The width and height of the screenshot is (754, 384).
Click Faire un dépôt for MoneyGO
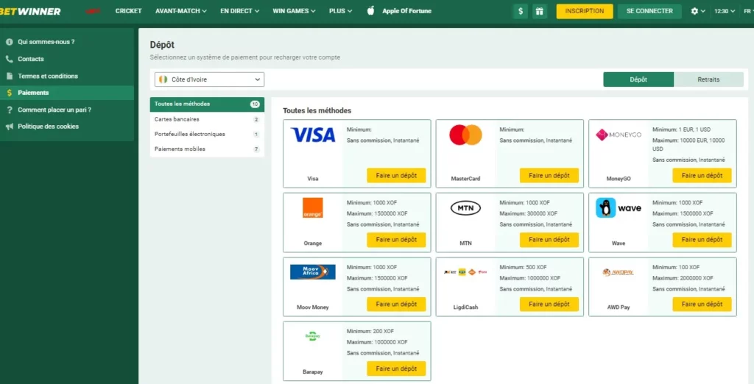point(702,175)
